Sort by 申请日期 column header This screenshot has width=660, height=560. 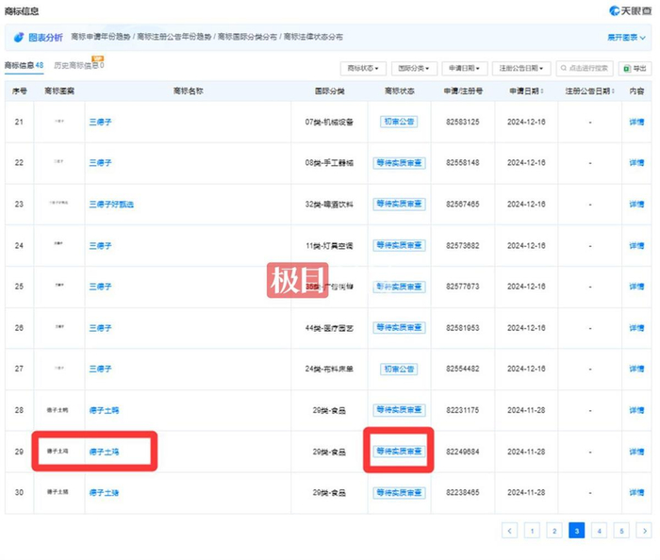pyautogui.click(x=526, y=91)
